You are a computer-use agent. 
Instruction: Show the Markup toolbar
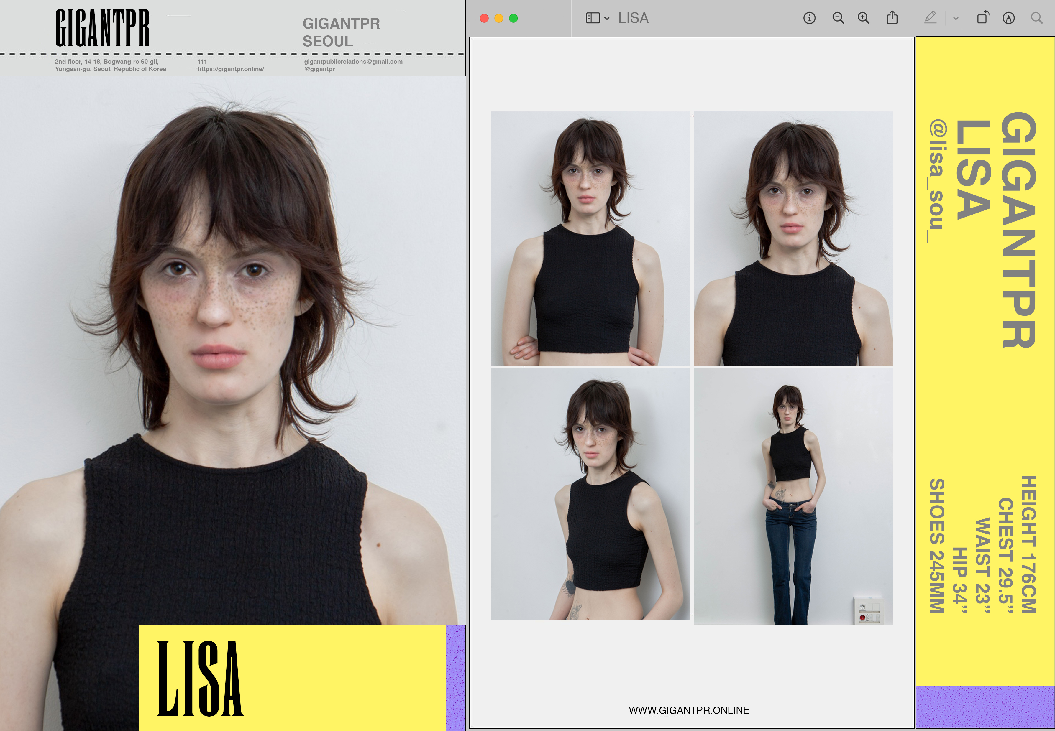click(1008, 18)
